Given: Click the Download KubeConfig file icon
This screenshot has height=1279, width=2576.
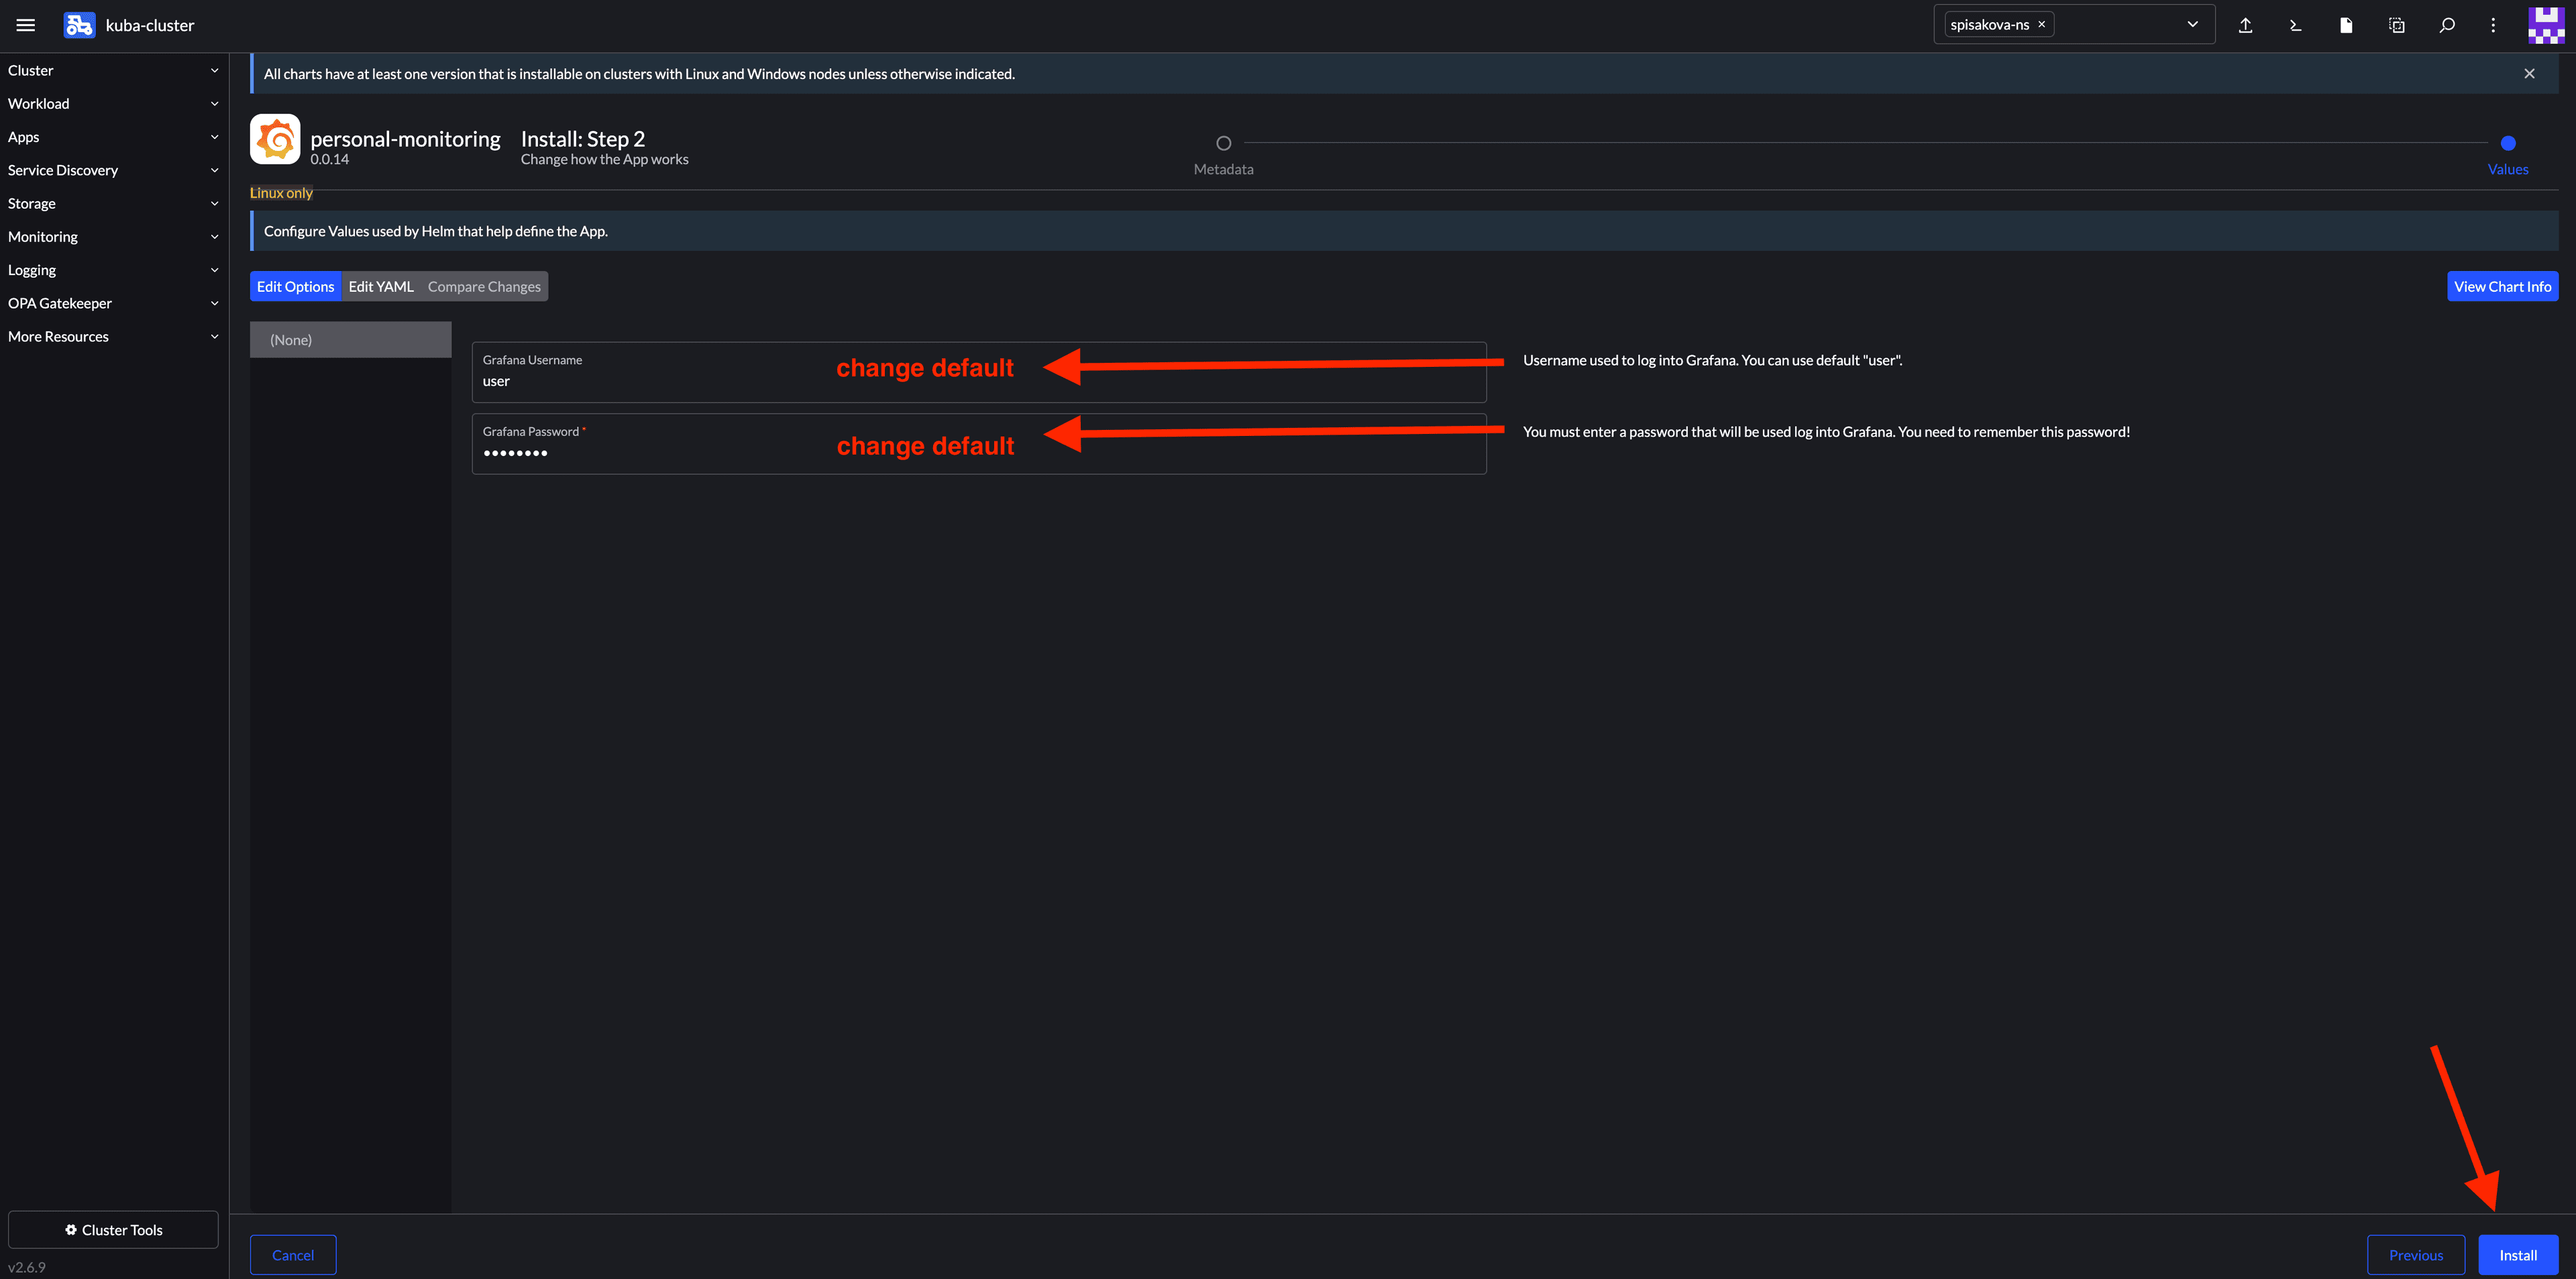Looking at the screenshot, I should (x=2345, y=25).
